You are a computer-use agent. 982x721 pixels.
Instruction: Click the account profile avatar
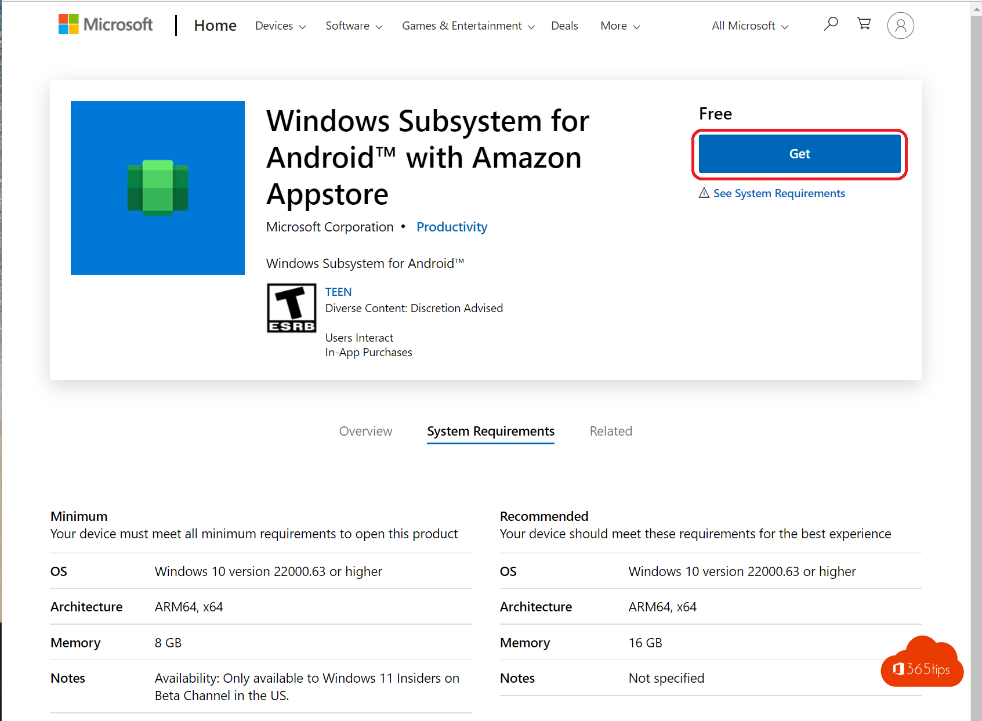pyautogui.click(x=900, y=26)
